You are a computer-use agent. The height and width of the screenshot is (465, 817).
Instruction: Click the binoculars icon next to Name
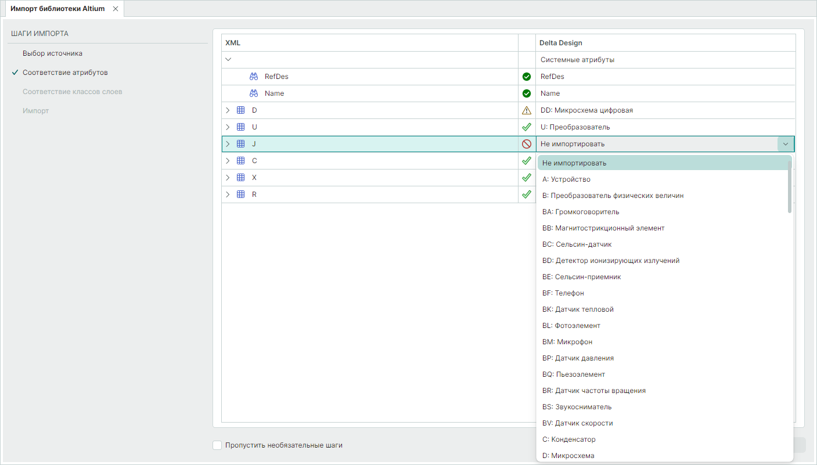(254, 93)
